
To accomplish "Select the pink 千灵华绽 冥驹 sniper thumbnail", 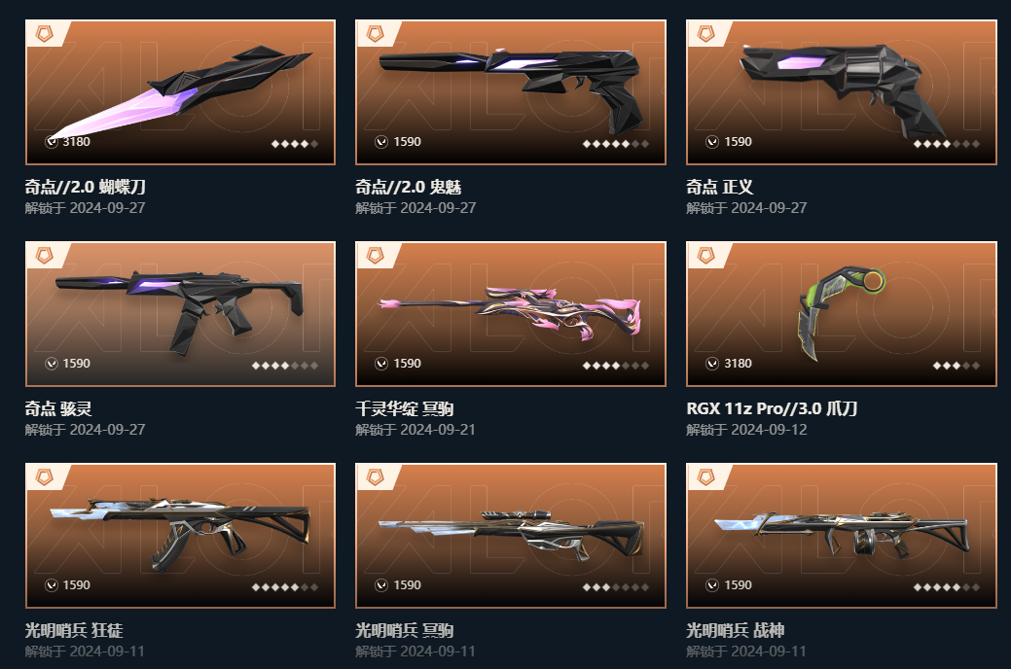I will 511,314.
